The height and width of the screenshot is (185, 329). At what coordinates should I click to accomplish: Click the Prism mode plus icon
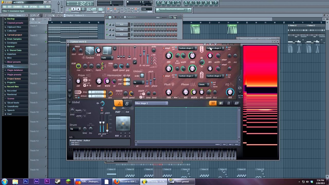point(85,80)
